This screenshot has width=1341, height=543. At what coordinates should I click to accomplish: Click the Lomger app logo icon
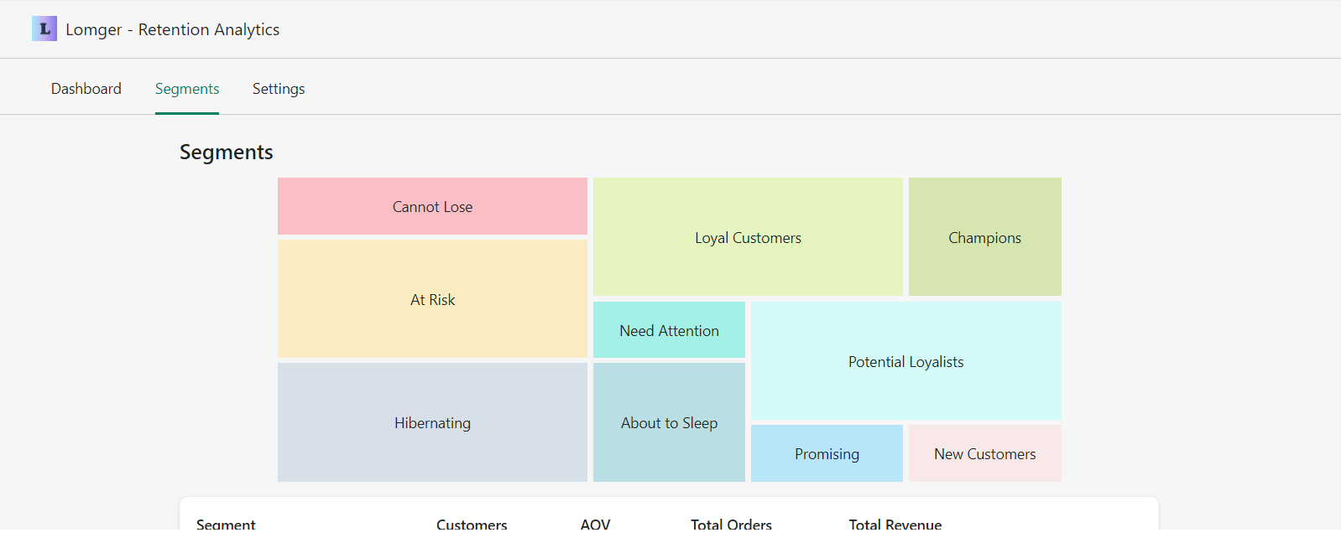pos(44,28)
